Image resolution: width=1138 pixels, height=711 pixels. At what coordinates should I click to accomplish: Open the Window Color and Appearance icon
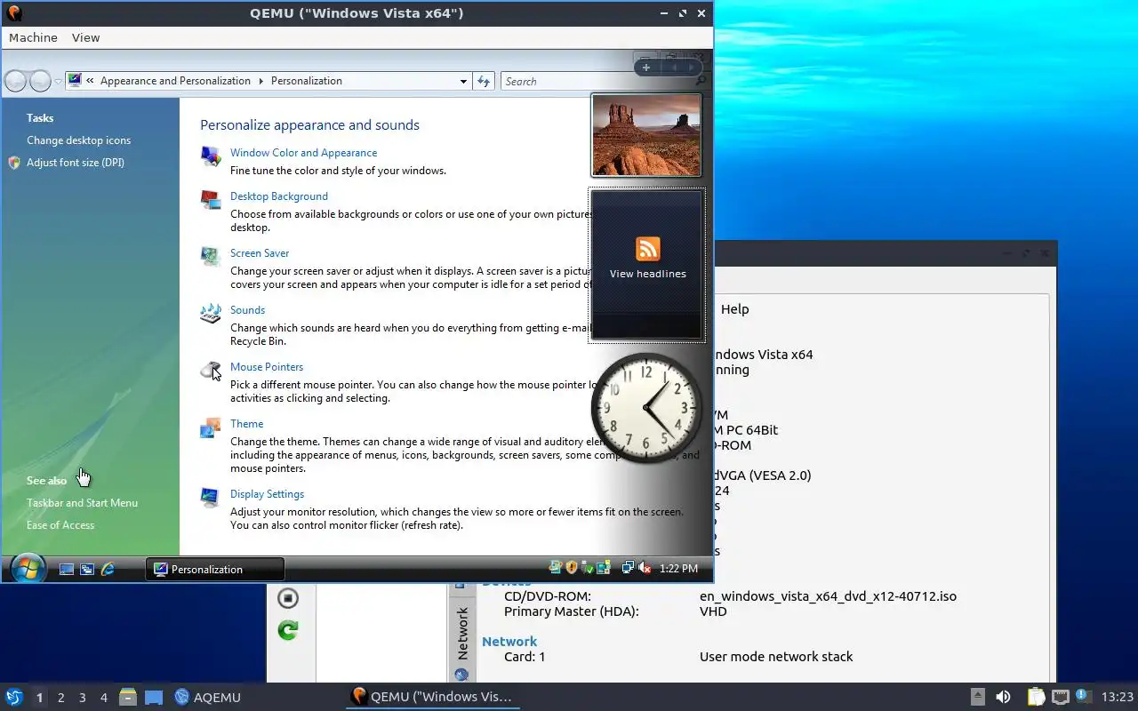pos(211,156)
